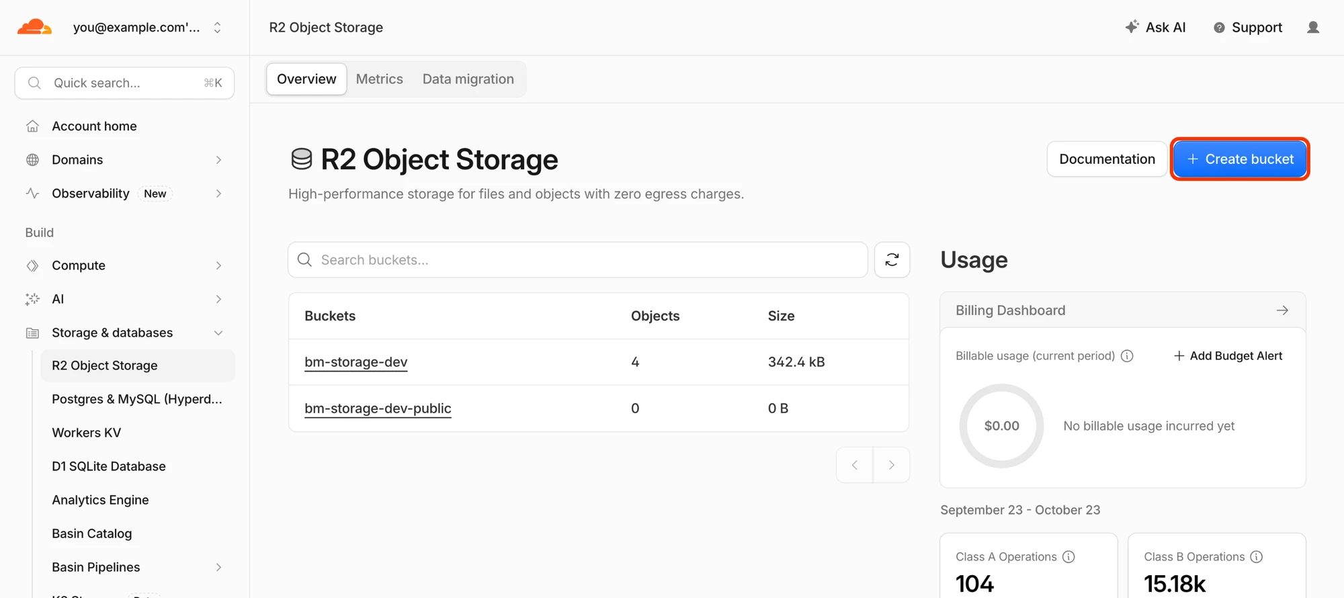The image size is (1344, 598).
Task: Refresh the buckets list
Action: (892, 260)
